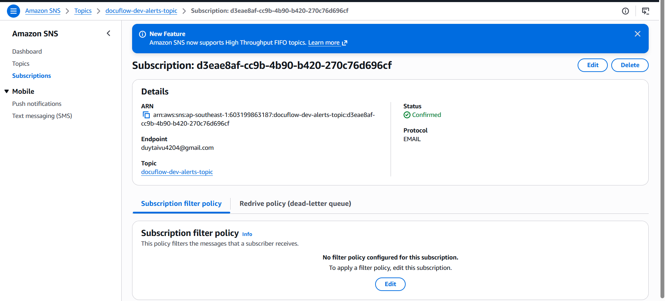Click the page vertical scrollbar
665x301 pixels.
click(x=662, y=149)
